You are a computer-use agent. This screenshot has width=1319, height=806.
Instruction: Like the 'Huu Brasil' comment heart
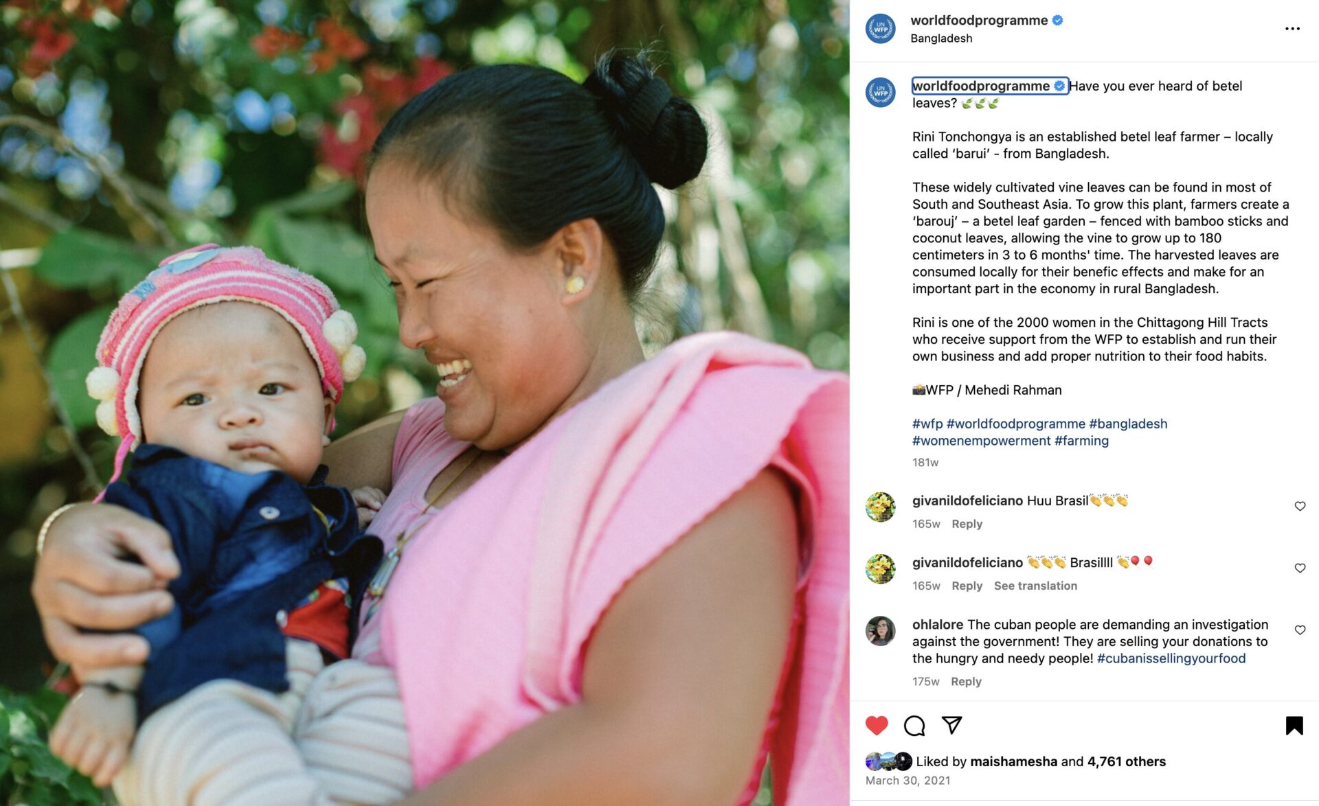point(1300,506)
